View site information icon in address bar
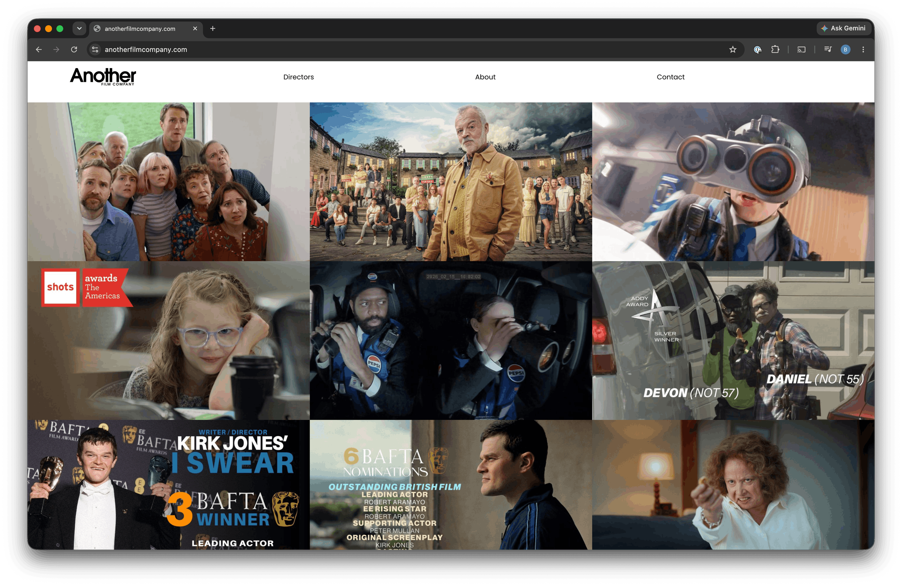The height and width of the screenshot is (586, 902). click(95, 50)
